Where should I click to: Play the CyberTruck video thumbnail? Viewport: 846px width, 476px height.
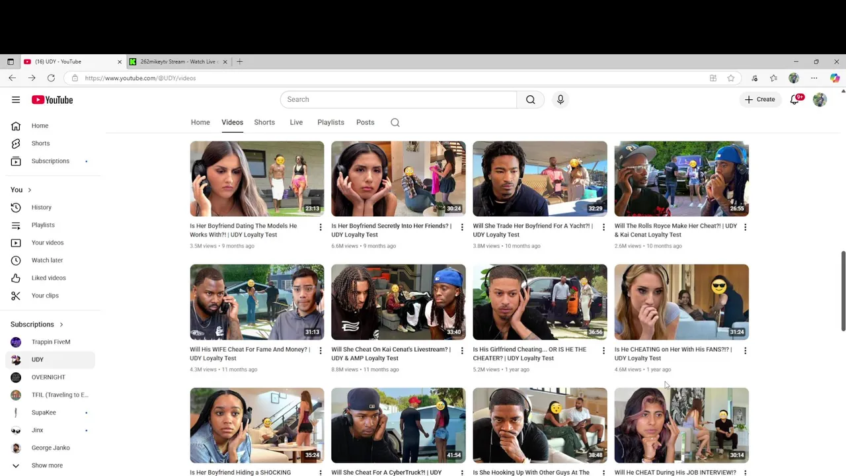399,426
